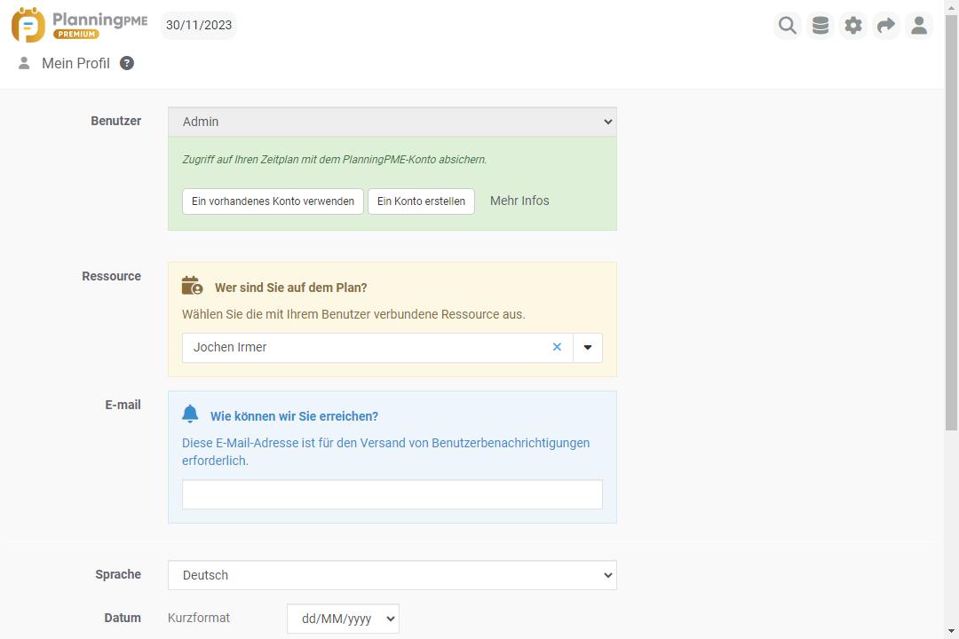Open the Mehr Infos link
Screen dimensions: 959x639
tap(519, 201)
